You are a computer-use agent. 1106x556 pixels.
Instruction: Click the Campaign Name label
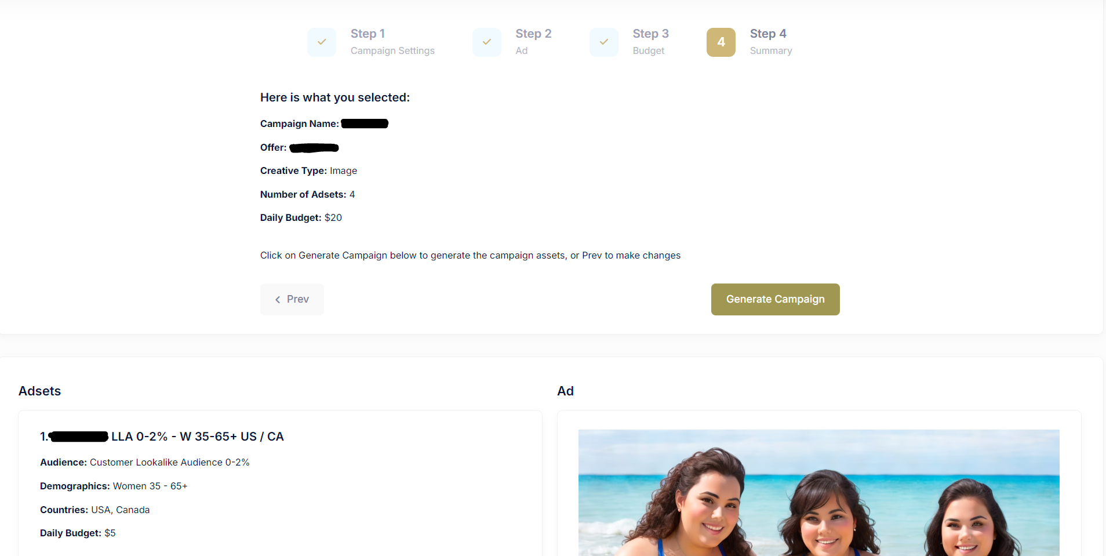(x=300, y=123)
